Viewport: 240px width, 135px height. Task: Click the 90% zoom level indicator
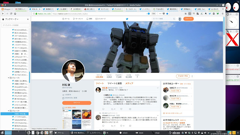(x=153, y=13)
